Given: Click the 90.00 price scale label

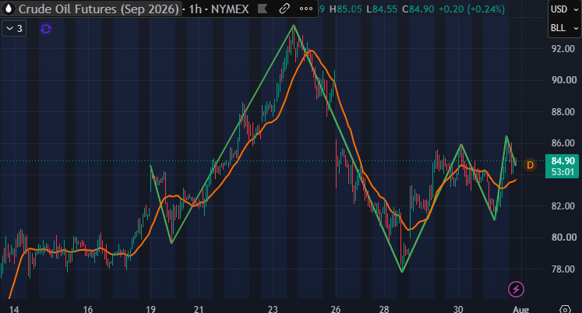Looking at the screenshot, I should (x=564, y=80).
